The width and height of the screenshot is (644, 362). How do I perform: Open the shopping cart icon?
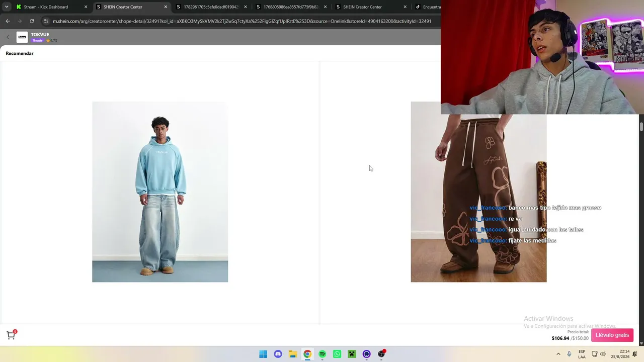(11, 335)
